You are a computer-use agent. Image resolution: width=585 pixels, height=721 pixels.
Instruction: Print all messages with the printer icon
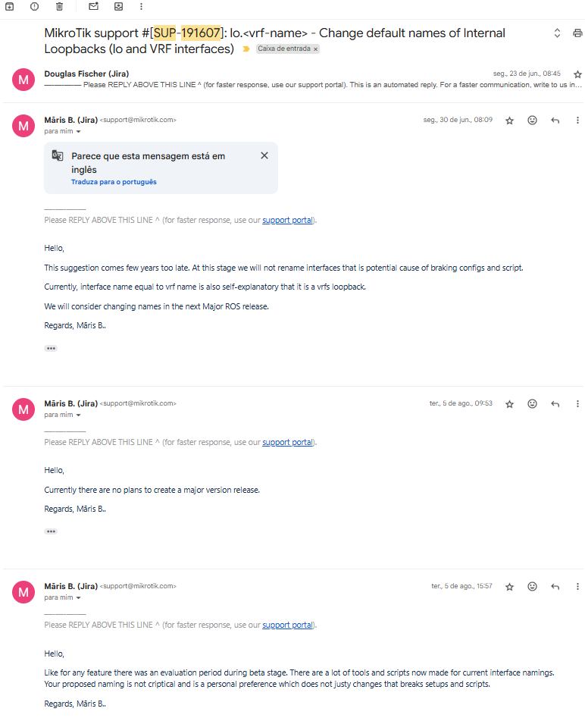point(577,33)
